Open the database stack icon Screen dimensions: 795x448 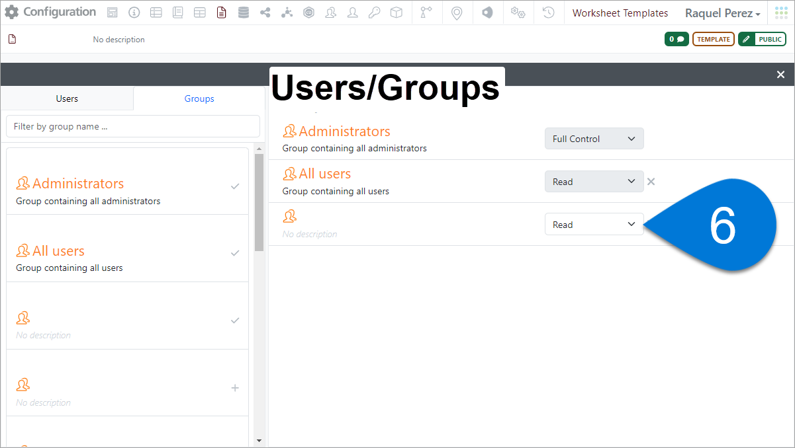(x=243, y=13)
